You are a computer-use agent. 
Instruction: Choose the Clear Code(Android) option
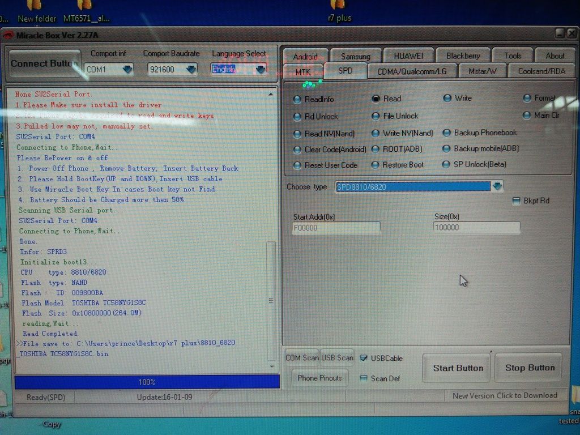click(x=329, y=150)
